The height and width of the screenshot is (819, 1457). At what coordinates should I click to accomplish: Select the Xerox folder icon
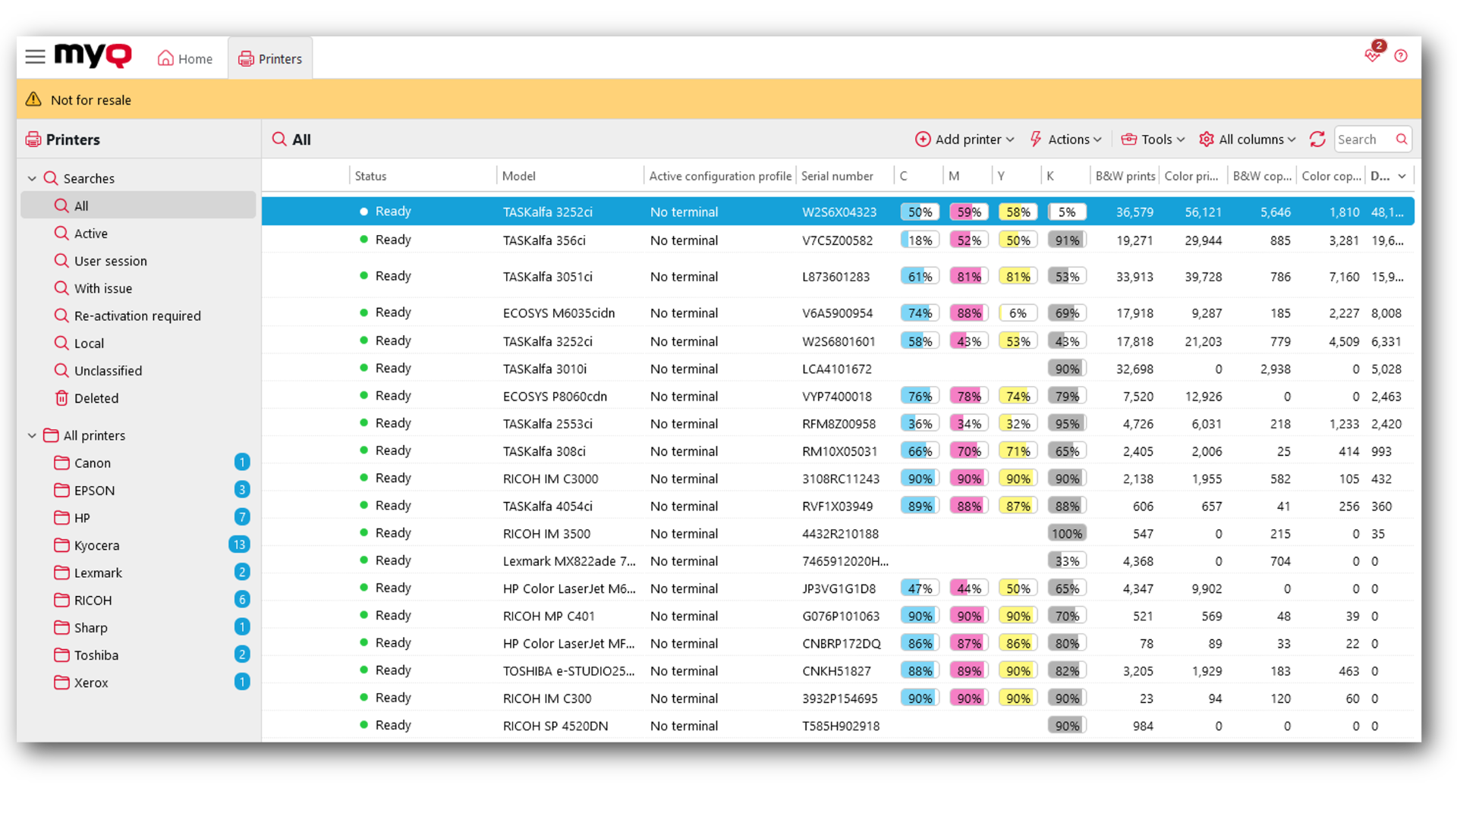(x=62, y=682)
